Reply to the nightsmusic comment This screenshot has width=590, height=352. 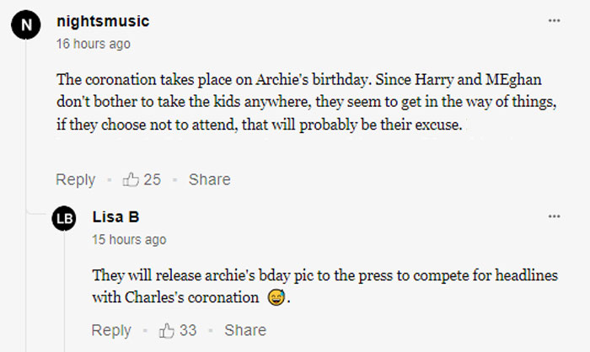[x=75, y=179]
